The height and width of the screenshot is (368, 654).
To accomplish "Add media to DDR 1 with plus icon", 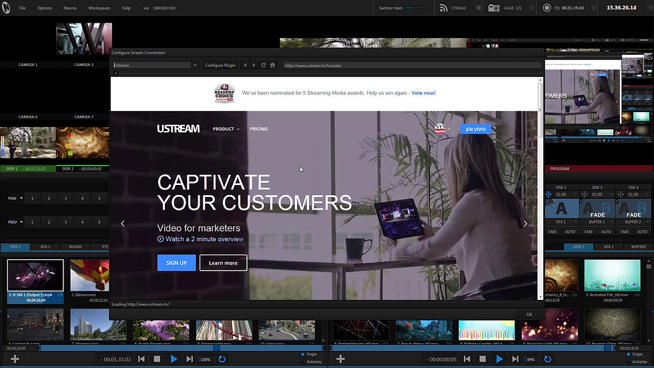I will point(15,359).
